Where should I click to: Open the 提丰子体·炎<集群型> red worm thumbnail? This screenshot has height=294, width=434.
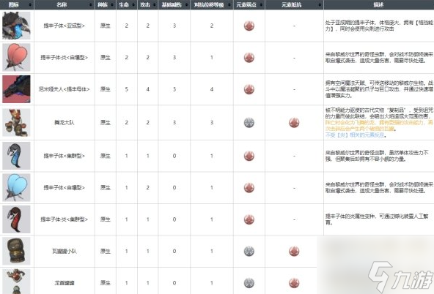tap(16, 219)
